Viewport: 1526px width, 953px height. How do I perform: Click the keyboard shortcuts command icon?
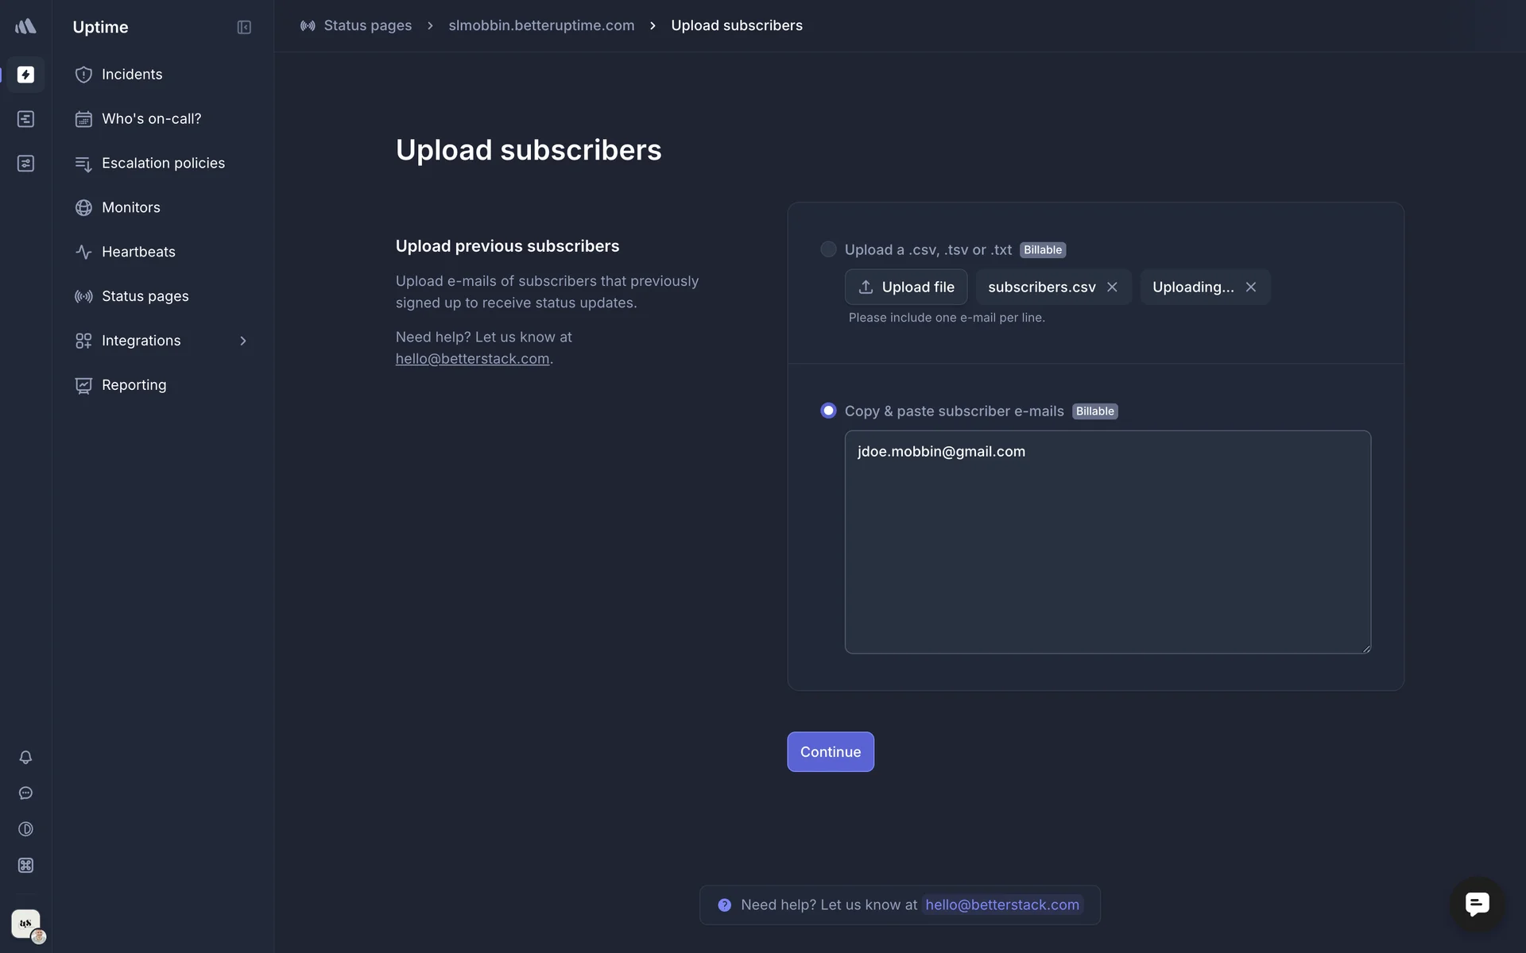[25, 865]
